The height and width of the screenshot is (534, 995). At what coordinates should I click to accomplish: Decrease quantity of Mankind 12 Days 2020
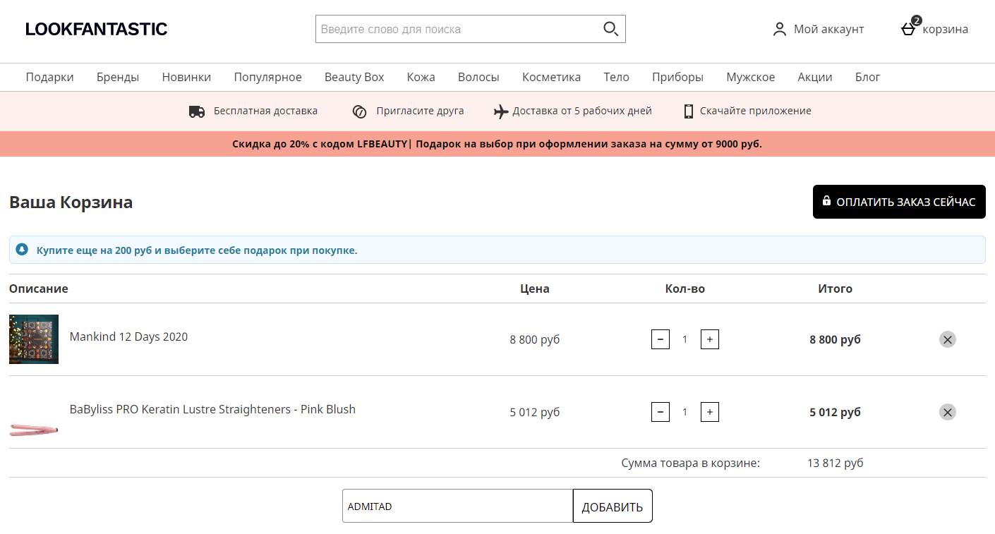(661, 339)
